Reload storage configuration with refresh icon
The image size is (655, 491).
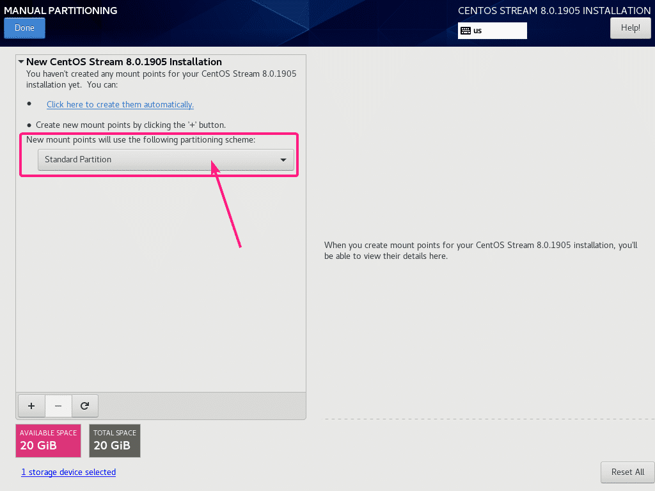point(85,406)
